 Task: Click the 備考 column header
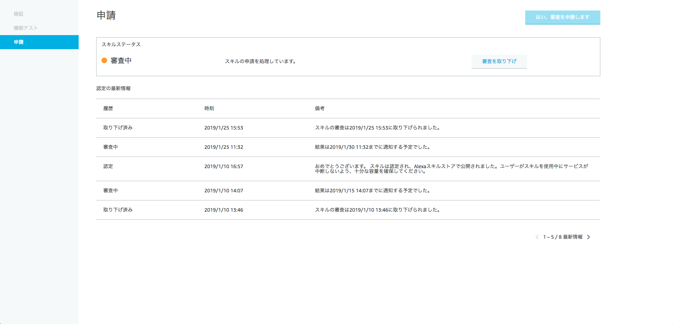[319, 108]
